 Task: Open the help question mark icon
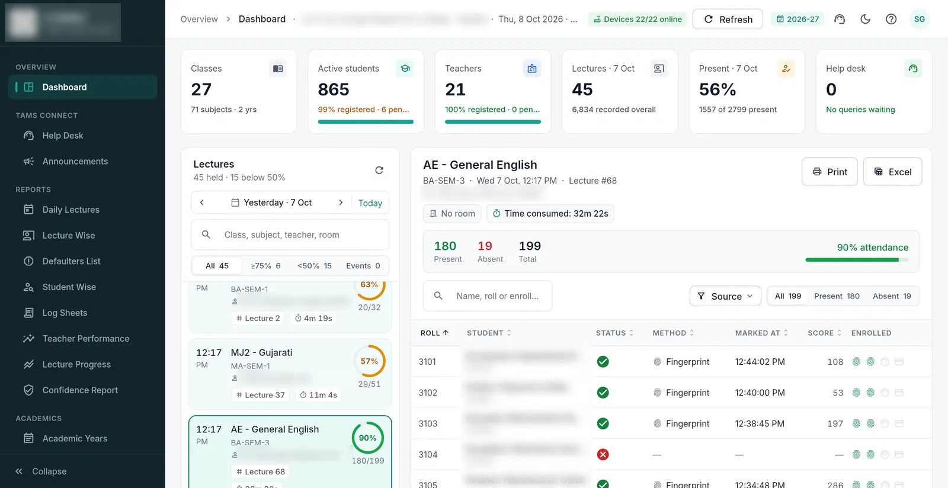pyautogui.click(x=891, y=19)
